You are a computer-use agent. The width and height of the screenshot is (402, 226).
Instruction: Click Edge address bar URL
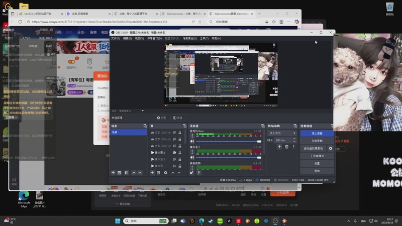click(99, 22)
